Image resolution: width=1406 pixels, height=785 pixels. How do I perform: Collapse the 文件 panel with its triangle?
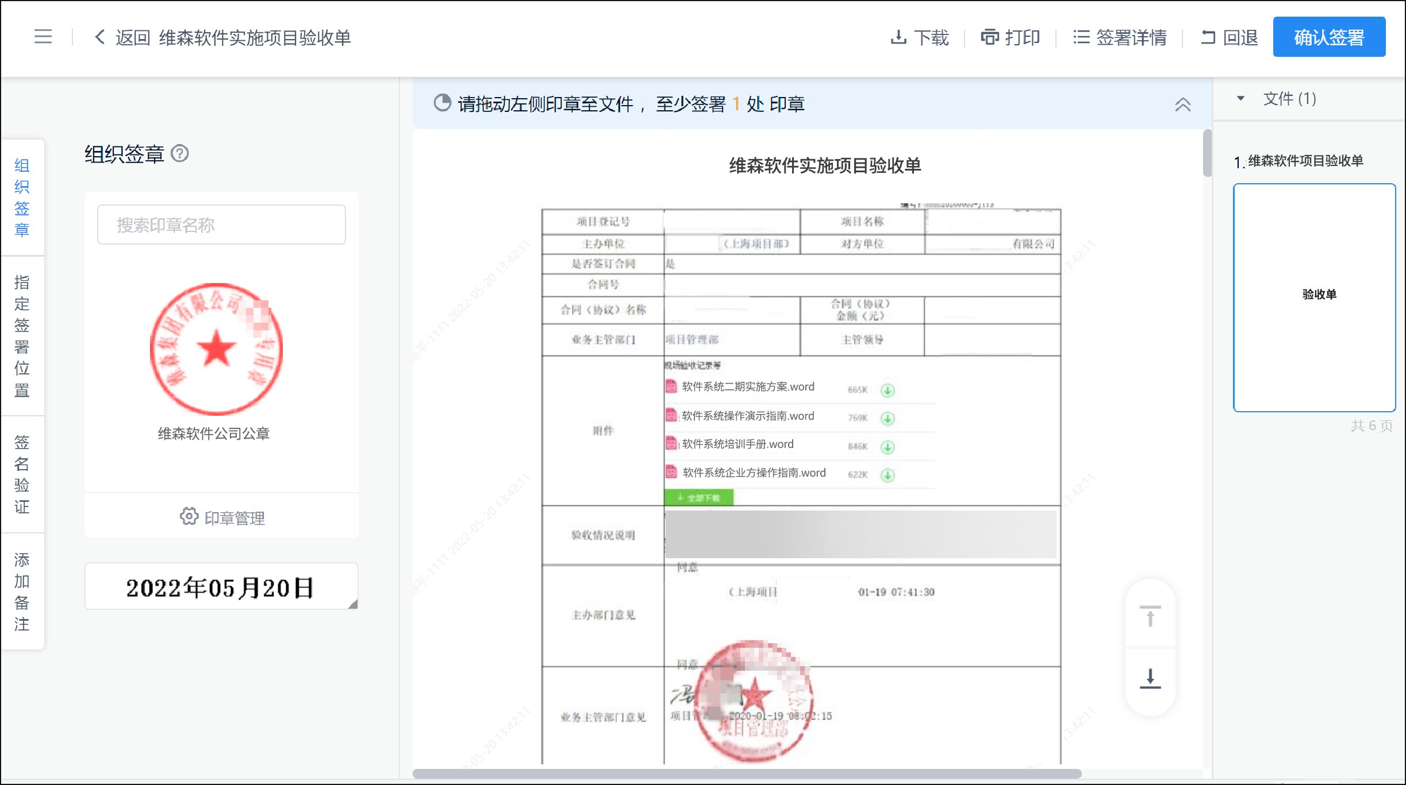coord(1240,98)
